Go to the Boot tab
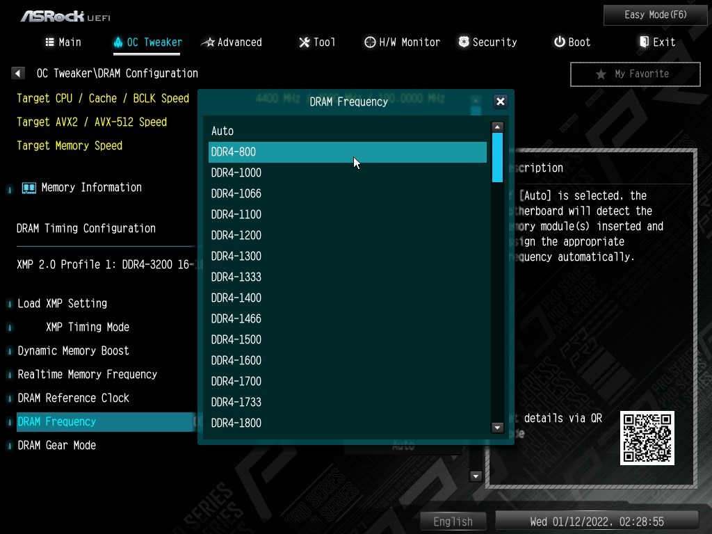This screenshot has height=534, width=712. [572, 42]
